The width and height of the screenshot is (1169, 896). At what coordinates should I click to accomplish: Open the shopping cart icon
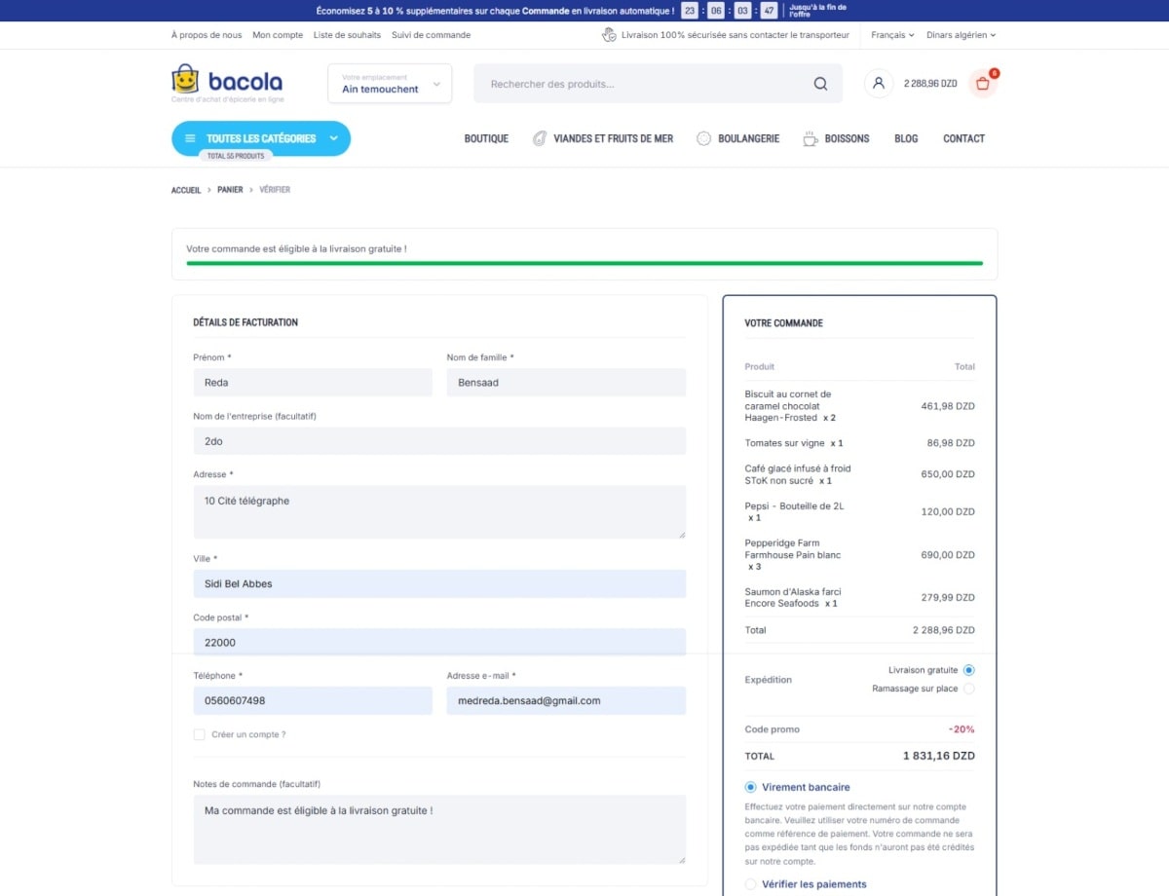click(x=981, y=84)
